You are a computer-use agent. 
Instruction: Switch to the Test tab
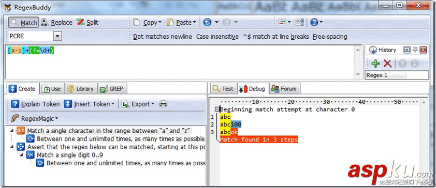223,89
